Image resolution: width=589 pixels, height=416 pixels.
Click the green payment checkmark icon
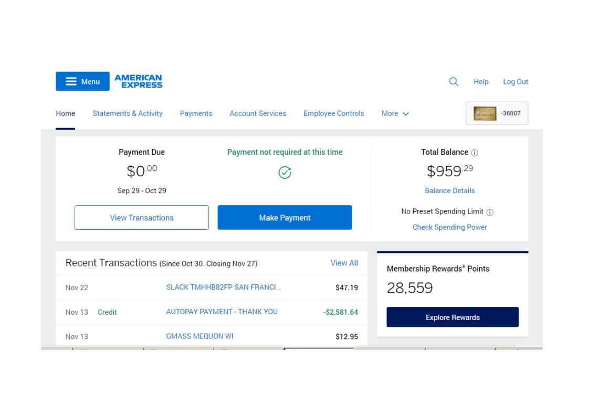tap(285, 173)
